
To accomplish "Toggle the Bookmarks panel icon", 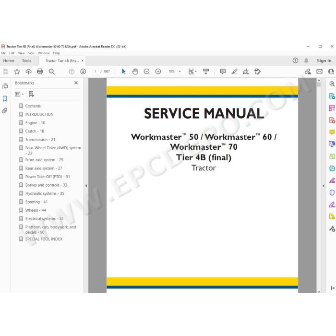I will (5, 98).
